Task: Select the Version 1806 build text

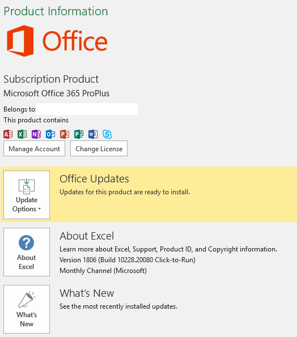Action: [x=128, y=260]
